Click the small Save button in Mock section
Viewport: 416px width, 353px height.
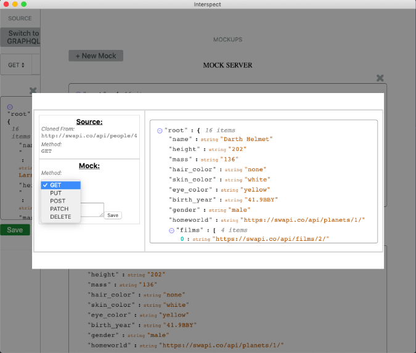[113, 215]
